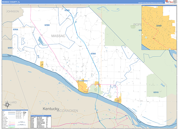Click the Interstate Highways line in legend
The height and width of the screenshot is (129, 178).
[x=12, y=126]
